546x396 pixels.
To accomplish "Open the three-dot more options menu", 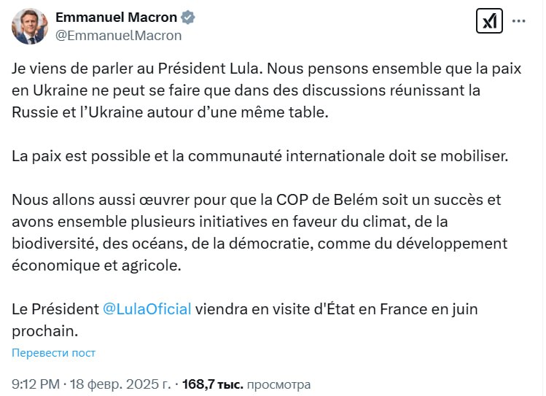I will tap(518, 21).
